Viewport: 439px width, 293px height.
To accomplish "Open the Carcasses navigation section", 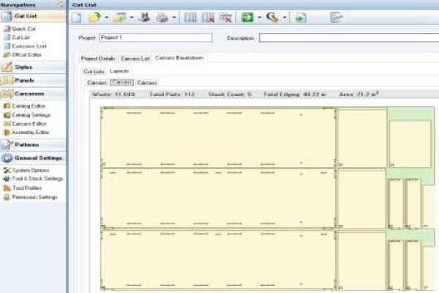I will click(33, 94).
